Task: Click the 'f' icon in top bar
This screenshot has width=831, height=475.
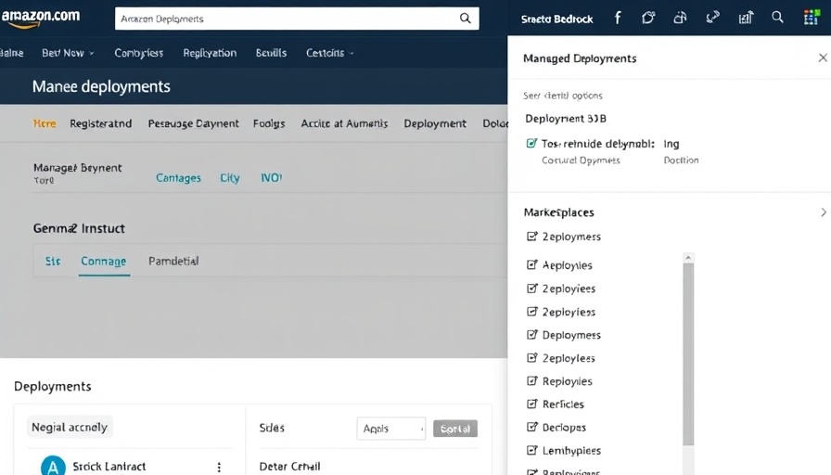Action: (618, 18)
